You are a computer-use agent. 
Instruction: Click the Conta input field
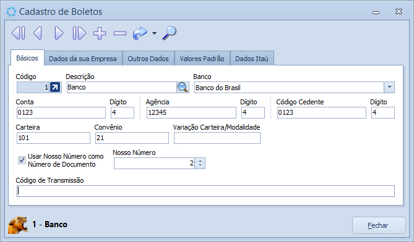[x=61, y=112]
